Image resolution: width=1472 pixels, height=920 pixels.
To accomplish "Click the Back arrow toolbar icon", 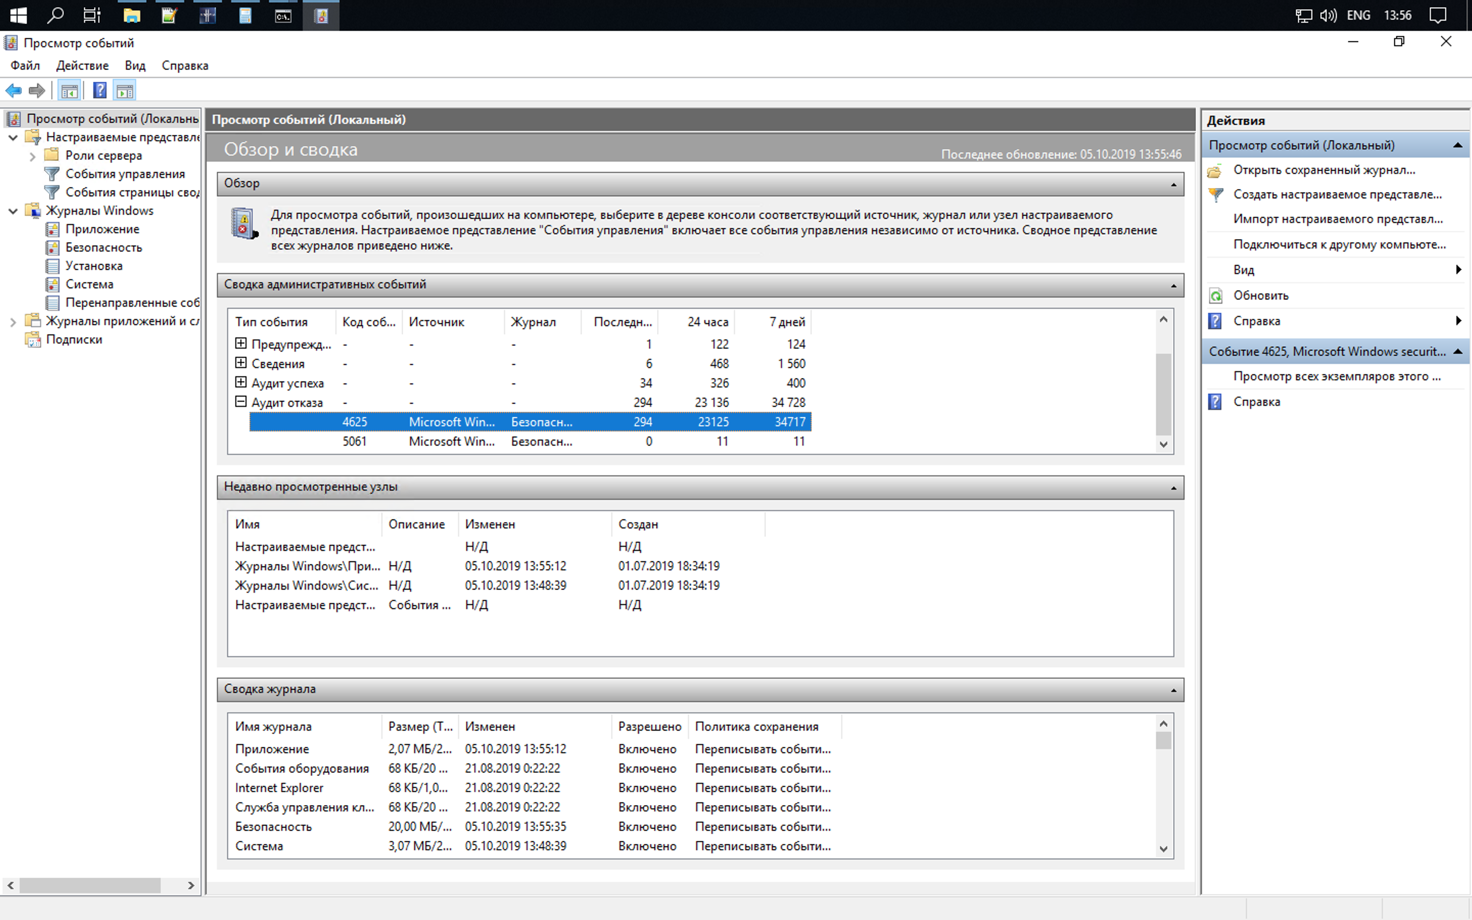I will click(13, 90).
